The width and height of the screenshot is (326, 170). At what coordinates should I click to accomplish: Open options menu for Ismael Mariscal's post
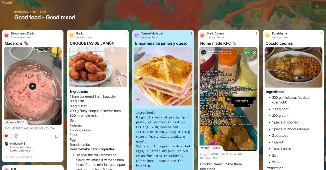(191, 34)
